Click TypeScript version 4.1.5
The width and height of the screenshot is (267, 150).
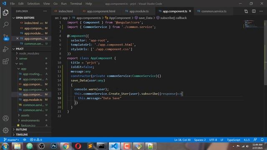[247, 140]
